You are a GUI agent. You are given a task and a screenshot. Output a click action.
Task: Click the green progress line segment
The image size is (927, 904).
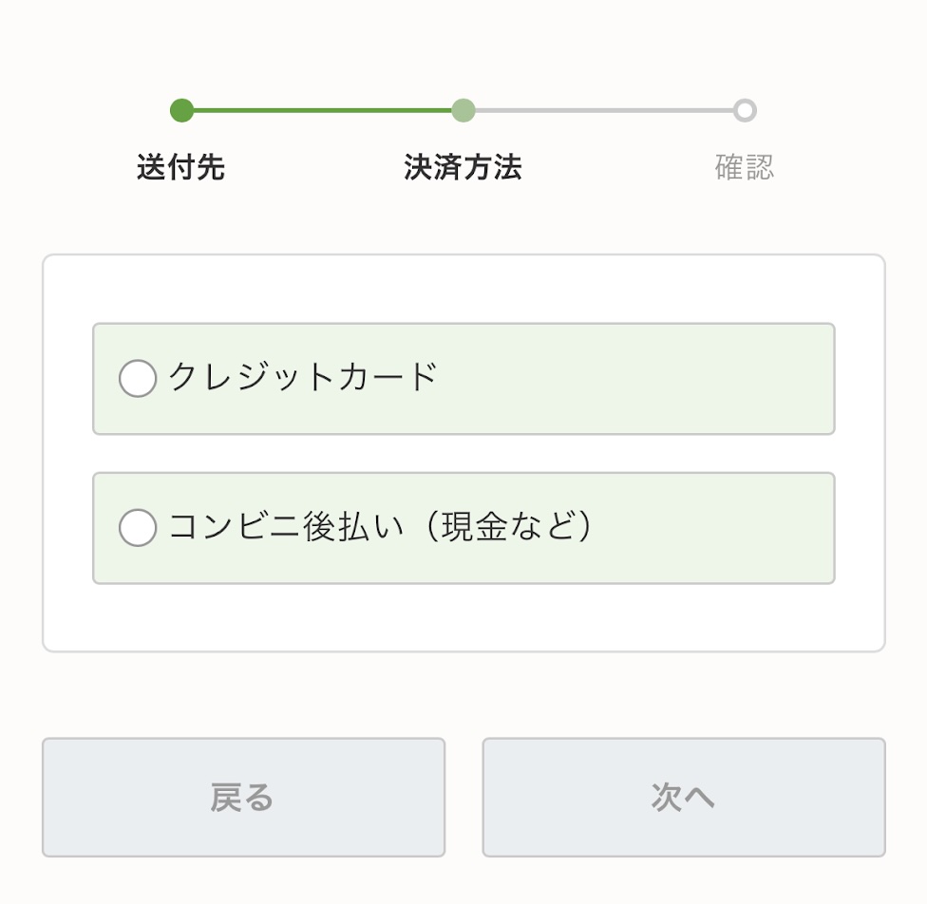click(x=323, y=110)
